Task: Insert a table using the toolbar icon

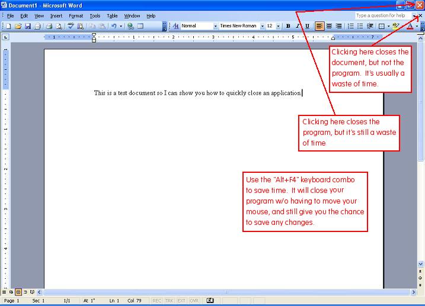Action: [140, 26]
